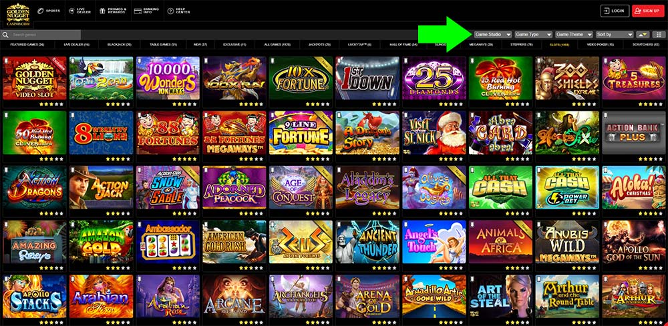Click into the Search games field
Image resolution: width=668 pixels, height=326 pixels.
[45, 35]
